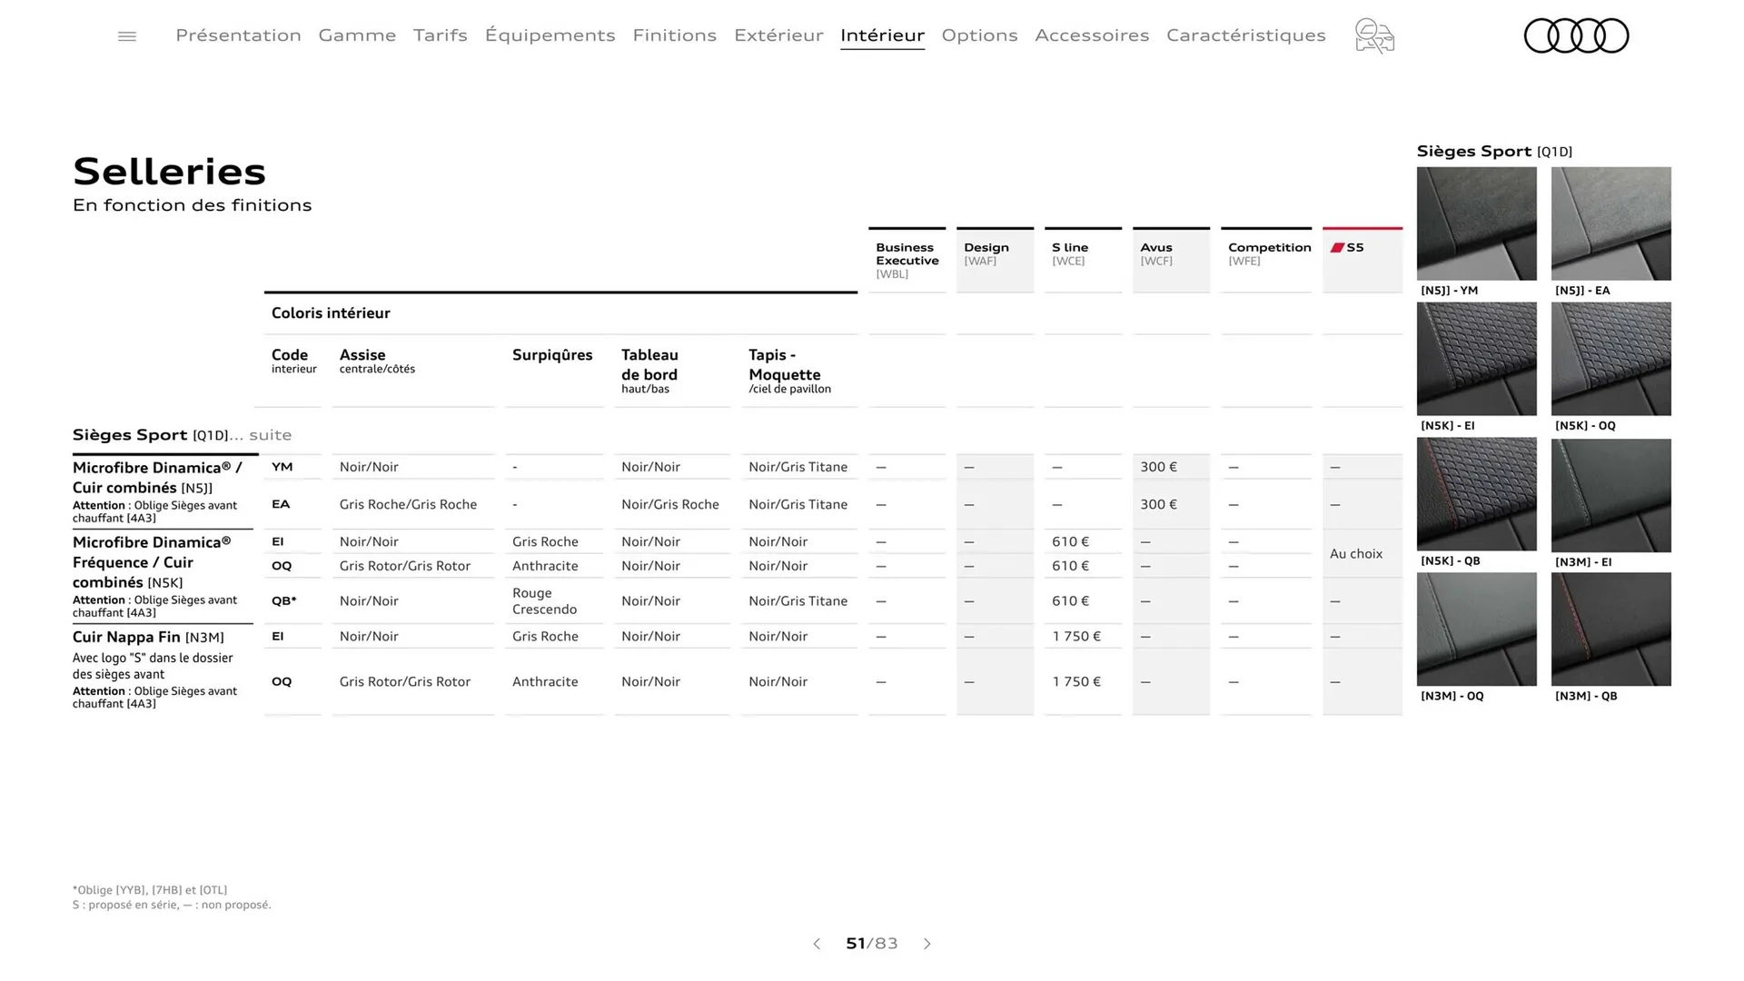Click Gris Roche/Gris Roche seat value
Image resolution: width=1744 pixels, height=981 pixels.
[x=408, y=504]
